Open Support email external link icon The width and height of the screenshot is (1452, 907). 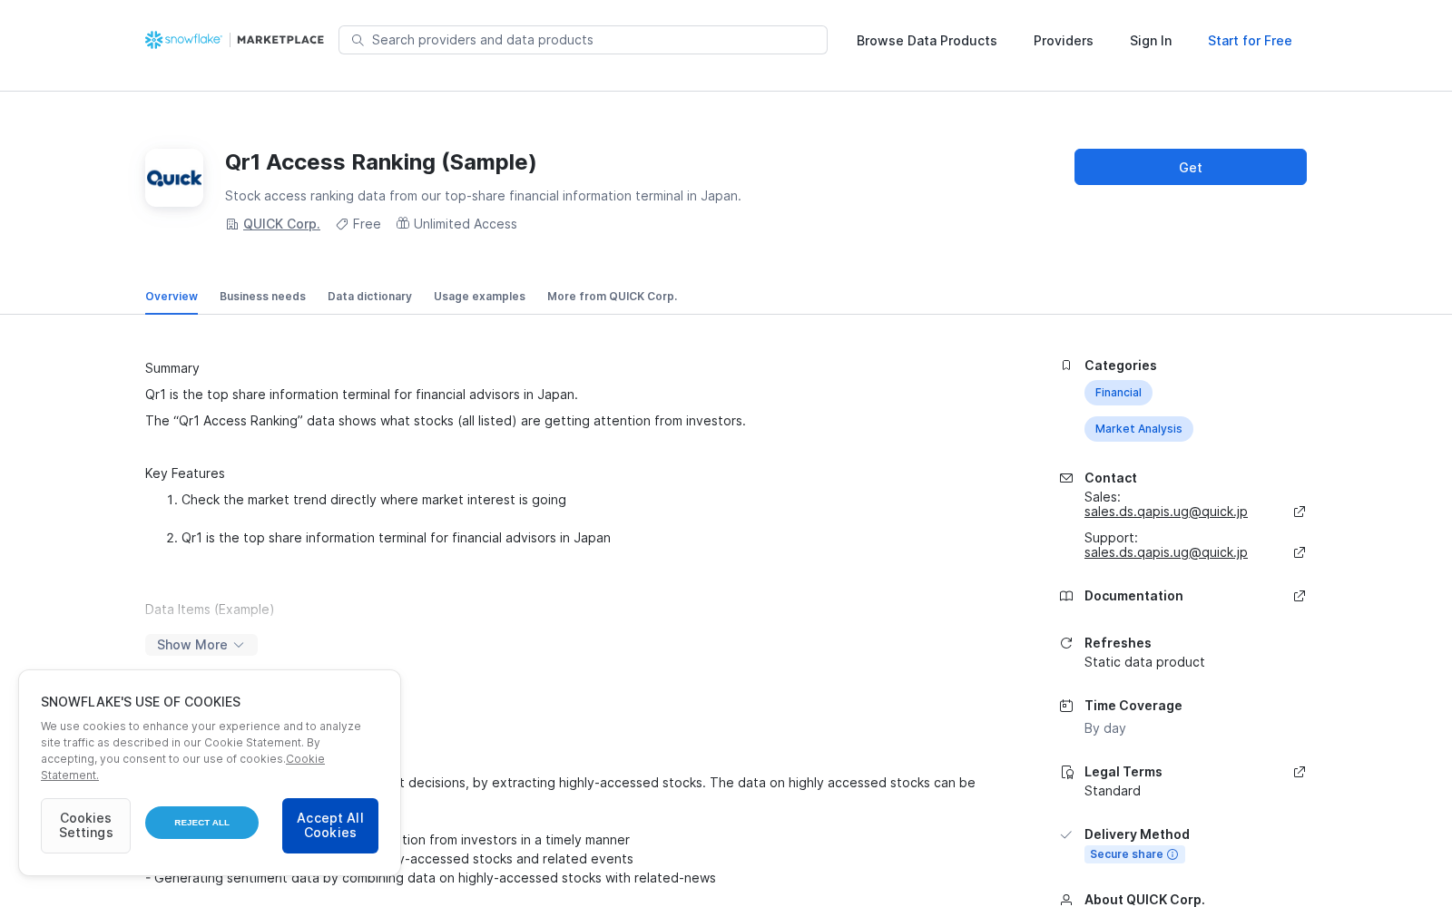1300,552
